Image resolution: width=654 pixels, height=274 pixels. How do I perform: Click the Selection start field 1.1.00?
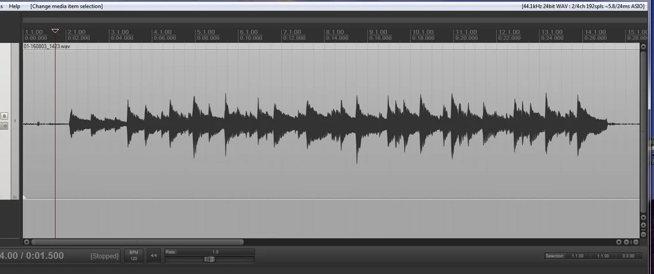pos(578,256)
